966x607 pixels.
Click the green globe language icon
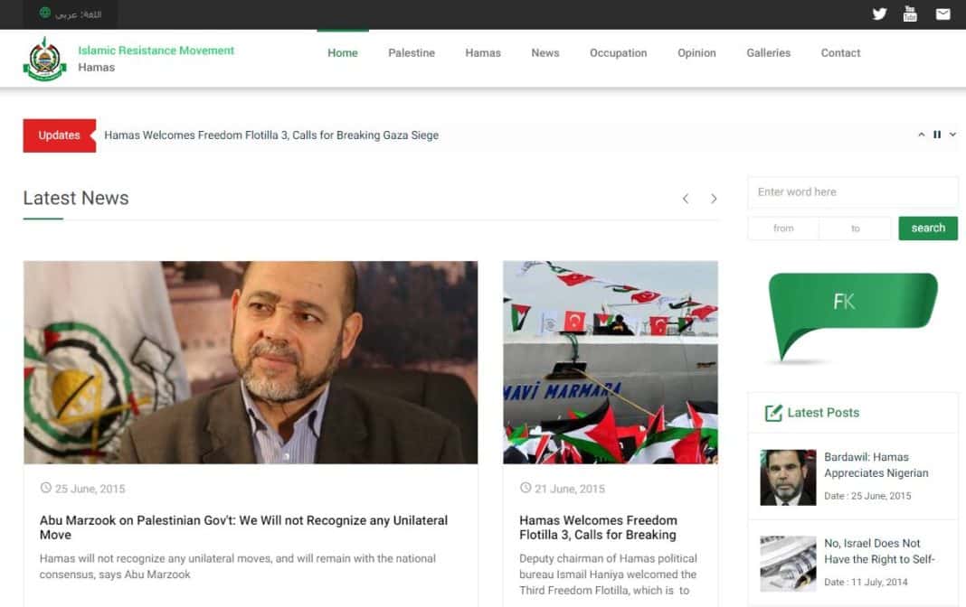point(45,13)
